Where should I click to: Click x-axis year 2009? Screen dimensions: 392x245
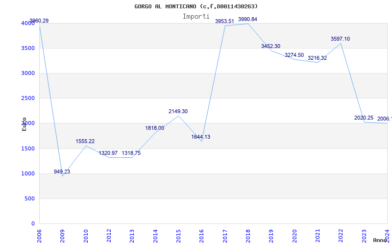pyautogui.click(x=63, y=236)
